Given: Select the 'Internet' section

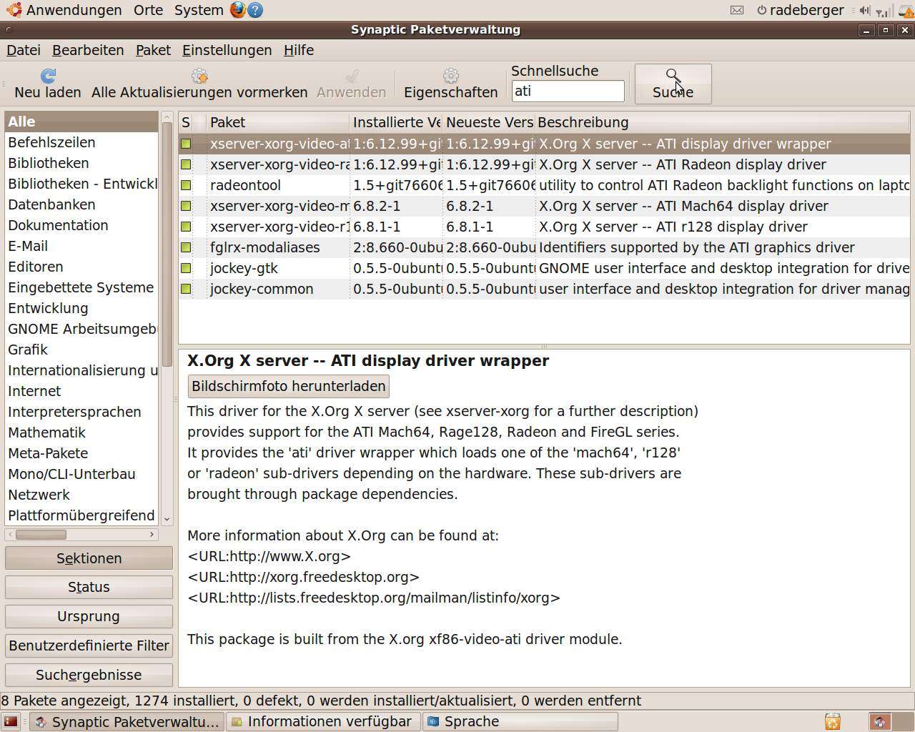Looking at the screenshot, I should pos(81,391).
